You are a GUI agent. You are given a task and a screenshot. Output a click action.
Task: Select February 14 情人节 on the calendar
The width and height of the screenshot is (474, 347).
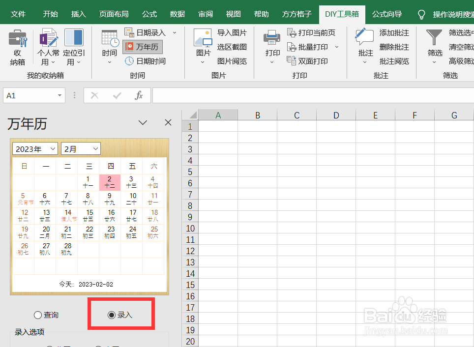(x=66, y=215)
